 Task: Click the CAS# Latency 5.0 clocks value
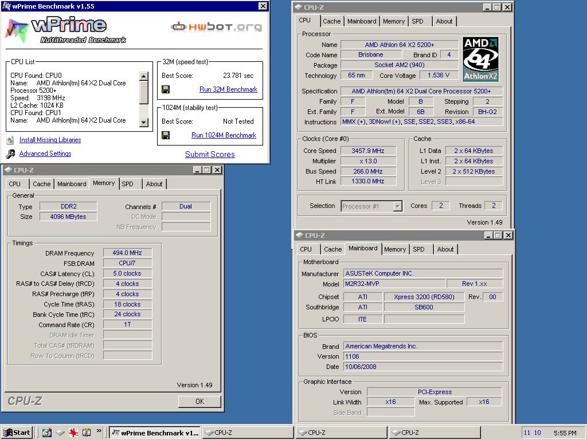click(127, 273)
